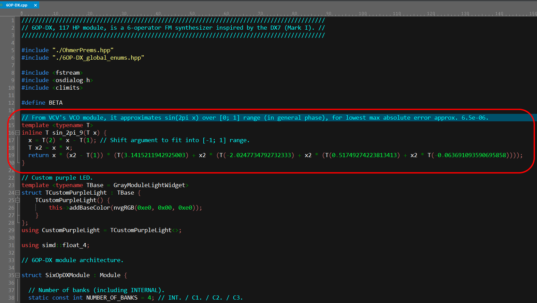Close the 6OP-DX.cpp tab
Screen dimensions: 537x303
click(35, 5)
